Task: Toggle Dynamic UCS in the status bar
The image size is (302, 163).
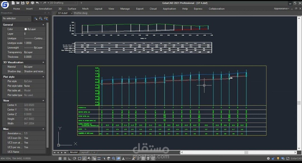Action: [x=89, y=158]
